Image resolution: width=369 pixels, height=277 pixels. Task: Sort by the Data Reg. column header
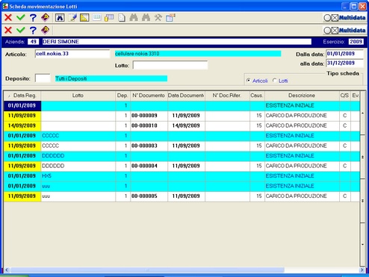[22, 96]
